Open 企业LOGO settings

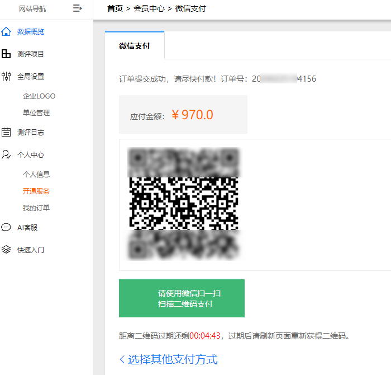pos(39,96)
